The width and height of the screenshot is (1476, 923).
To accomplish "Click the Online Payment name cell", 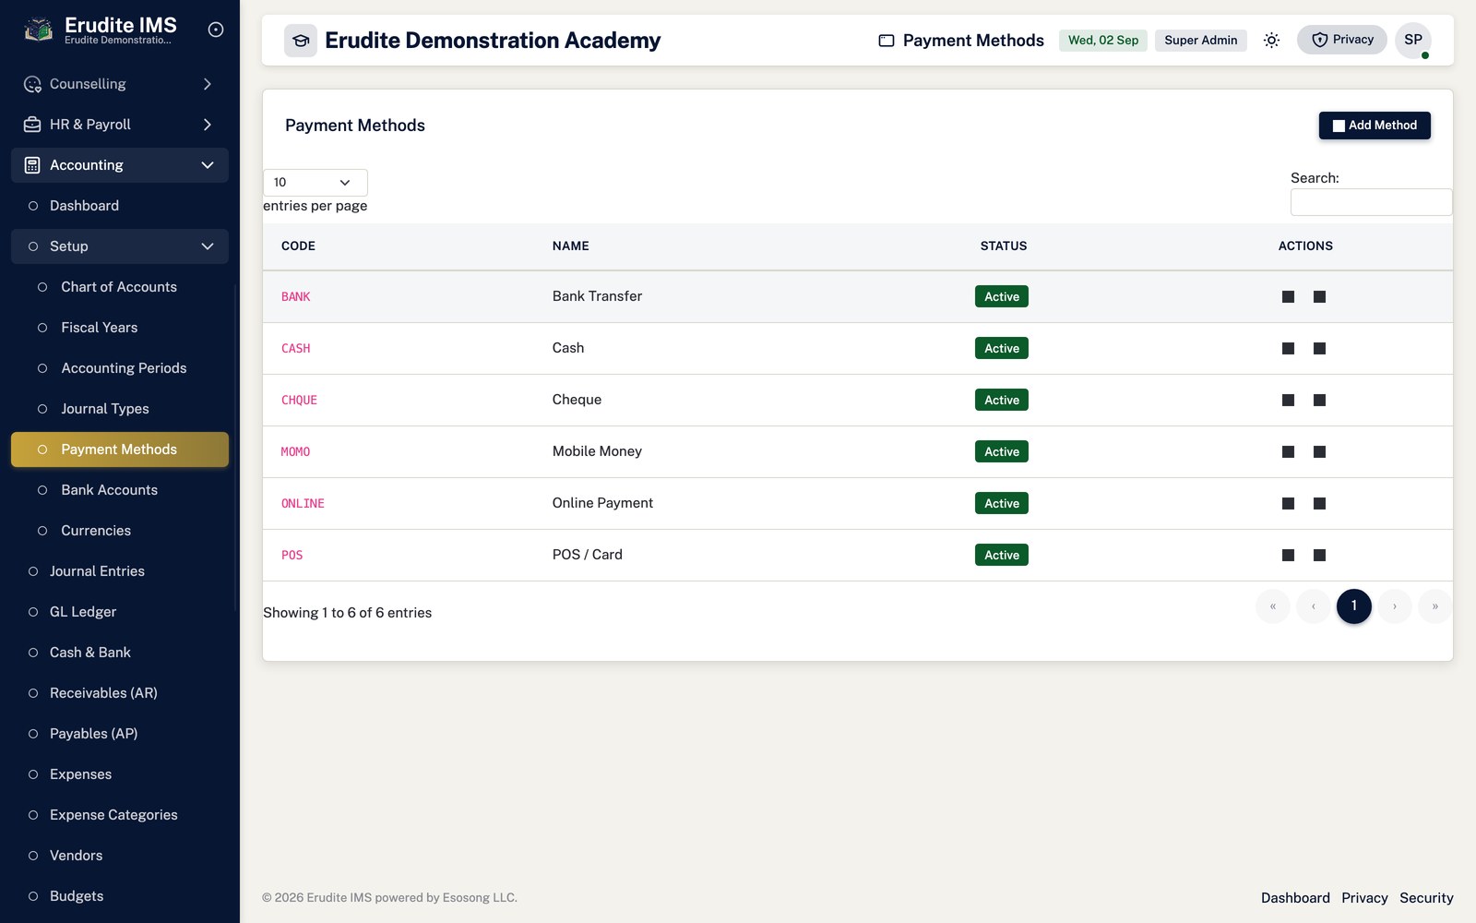I will click(x=602, y=503).
